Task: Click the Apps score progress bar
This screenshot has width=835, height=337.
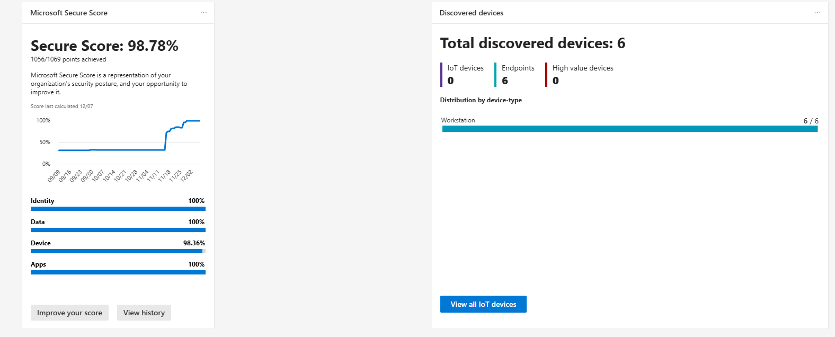Action: 118,272
